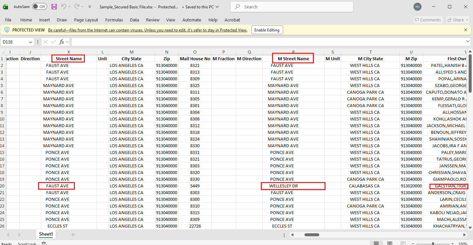Select the M Zip value 913020000
The height and width of the screenshot is (245, 473).
(x=411, y=186)
